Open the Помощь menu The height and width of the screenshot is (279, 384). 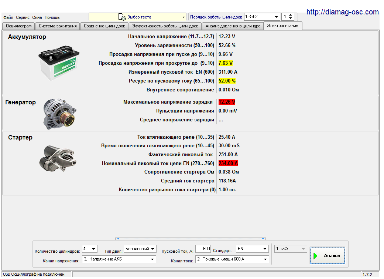pyautogui.click(x=52, y=17)
